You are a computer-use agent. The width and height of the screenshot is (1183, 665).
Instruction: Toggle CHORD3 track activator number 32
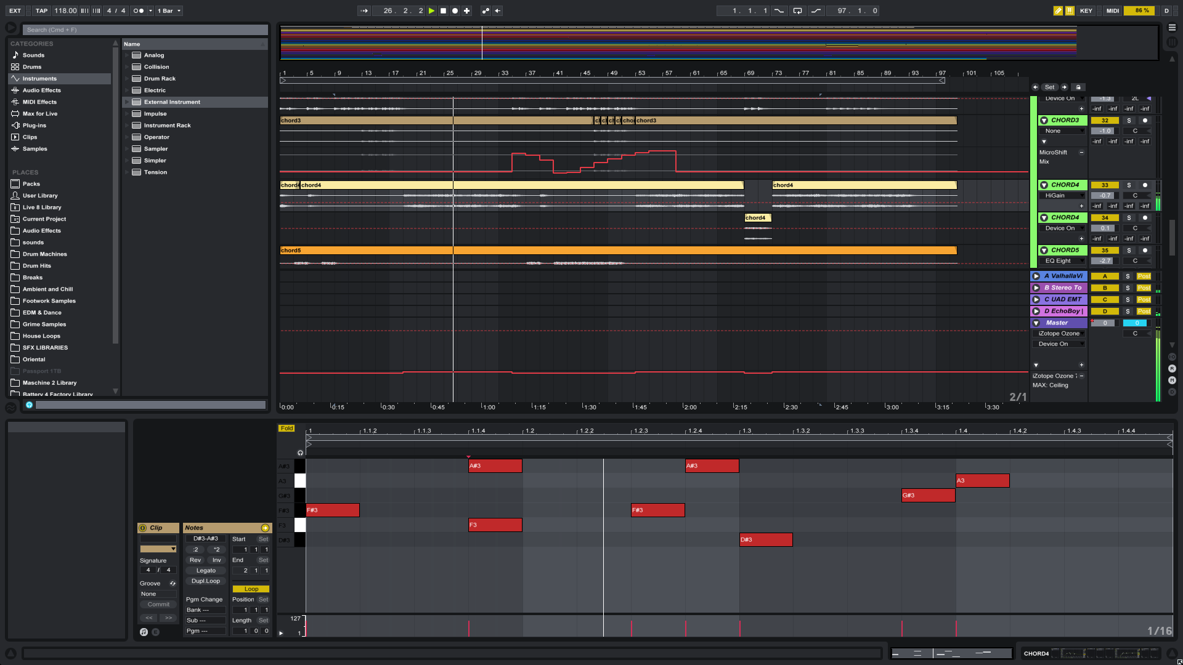pos(1105,120)
